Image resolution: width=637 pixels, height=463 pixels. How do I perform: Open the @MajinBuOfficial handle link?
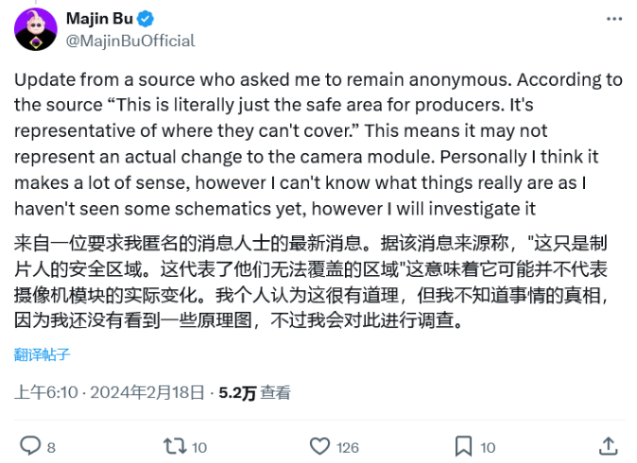pyautogui.click(x=129, y=41)
